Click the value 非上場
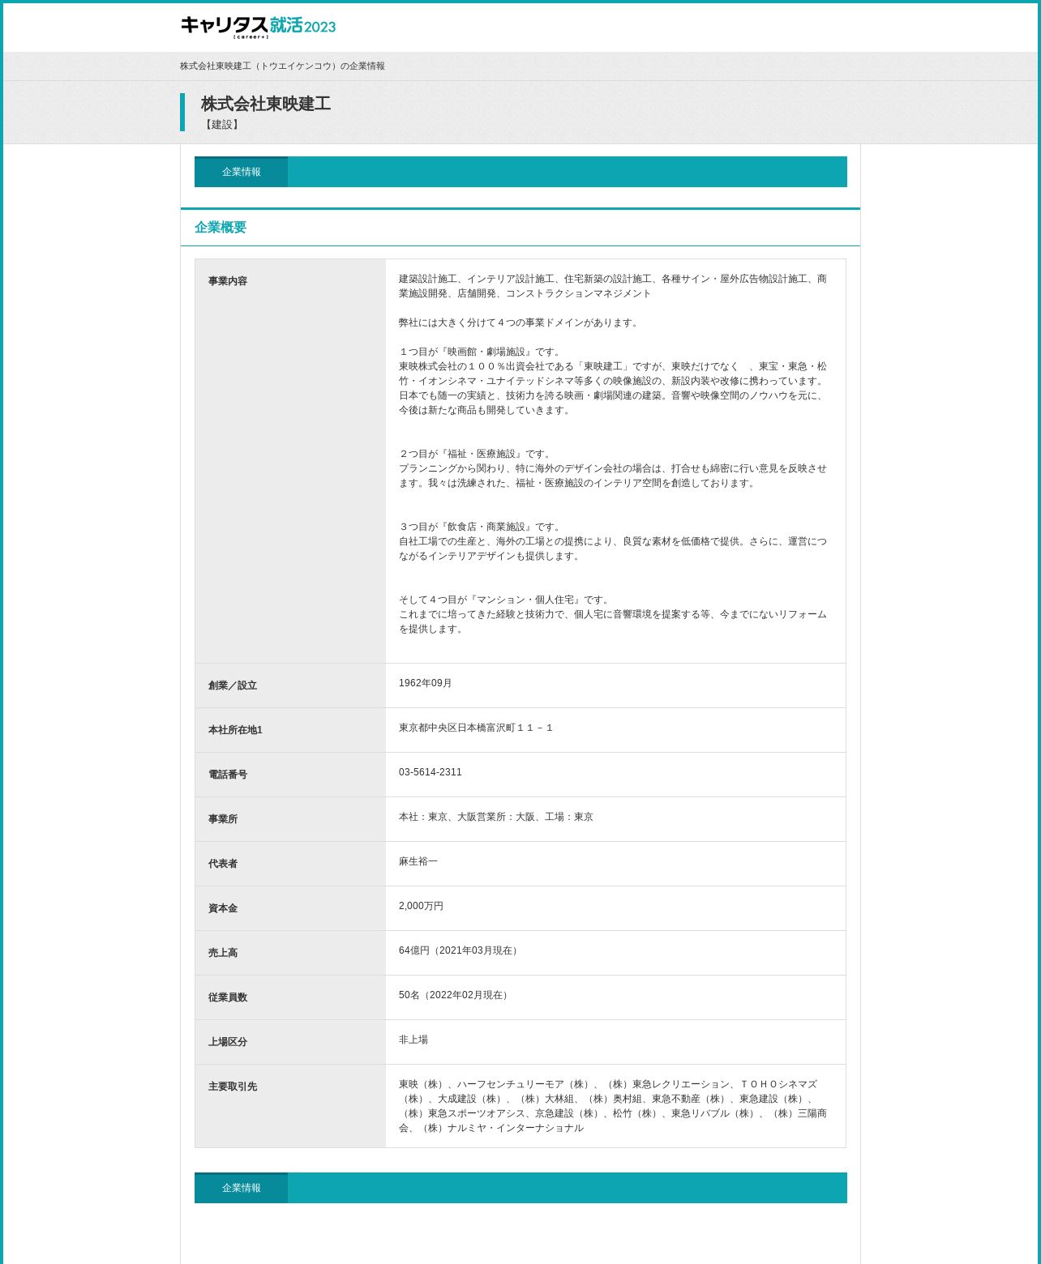This screenshot has width=1041, height=1264. pos(413,1040)
